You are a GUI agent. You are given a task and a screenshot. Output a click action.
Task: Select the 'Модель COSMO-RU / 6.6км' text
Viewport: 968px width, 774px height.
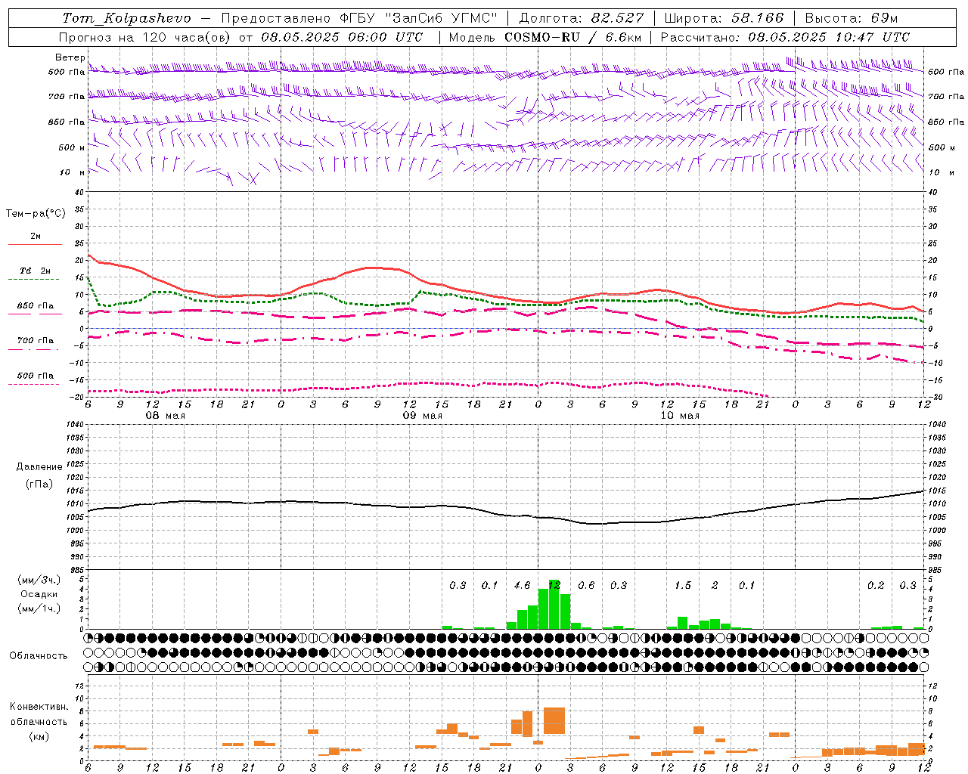[544, 37]
